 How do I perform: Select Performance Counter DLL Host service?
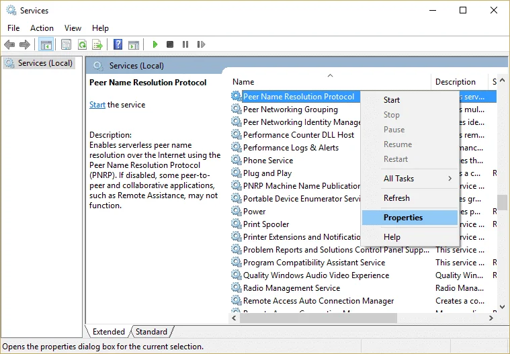[x=298, y=134]
